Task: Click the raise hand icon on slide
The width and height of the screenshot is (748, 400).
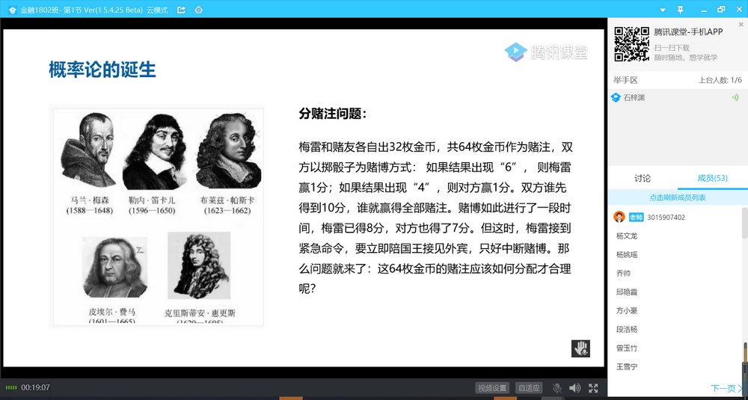Action: (580, 348)
